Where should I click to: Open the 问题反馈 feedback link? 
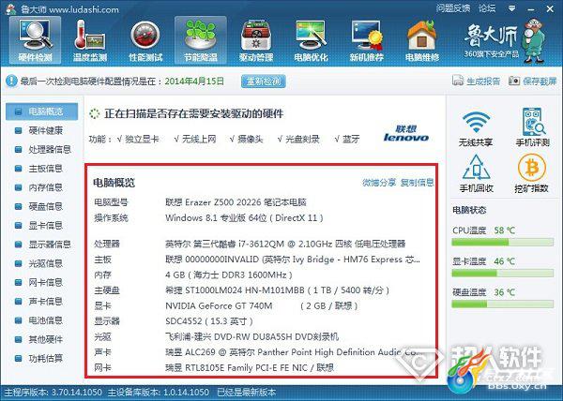(453, 8)
